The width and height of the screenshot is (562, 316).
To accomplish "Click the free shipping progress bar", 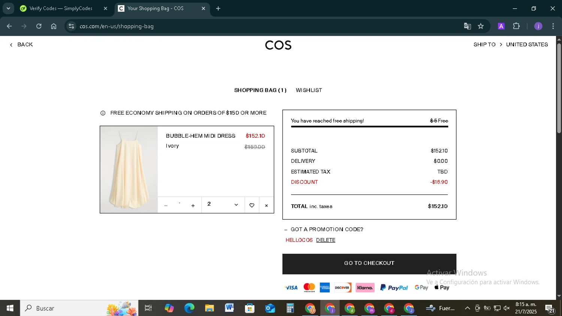I will [x=369, y=127].
